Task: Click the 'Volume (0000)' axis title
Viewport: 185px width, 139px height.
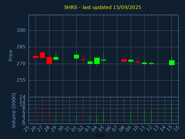Action: pyautogui.click(x=14, y=111)
